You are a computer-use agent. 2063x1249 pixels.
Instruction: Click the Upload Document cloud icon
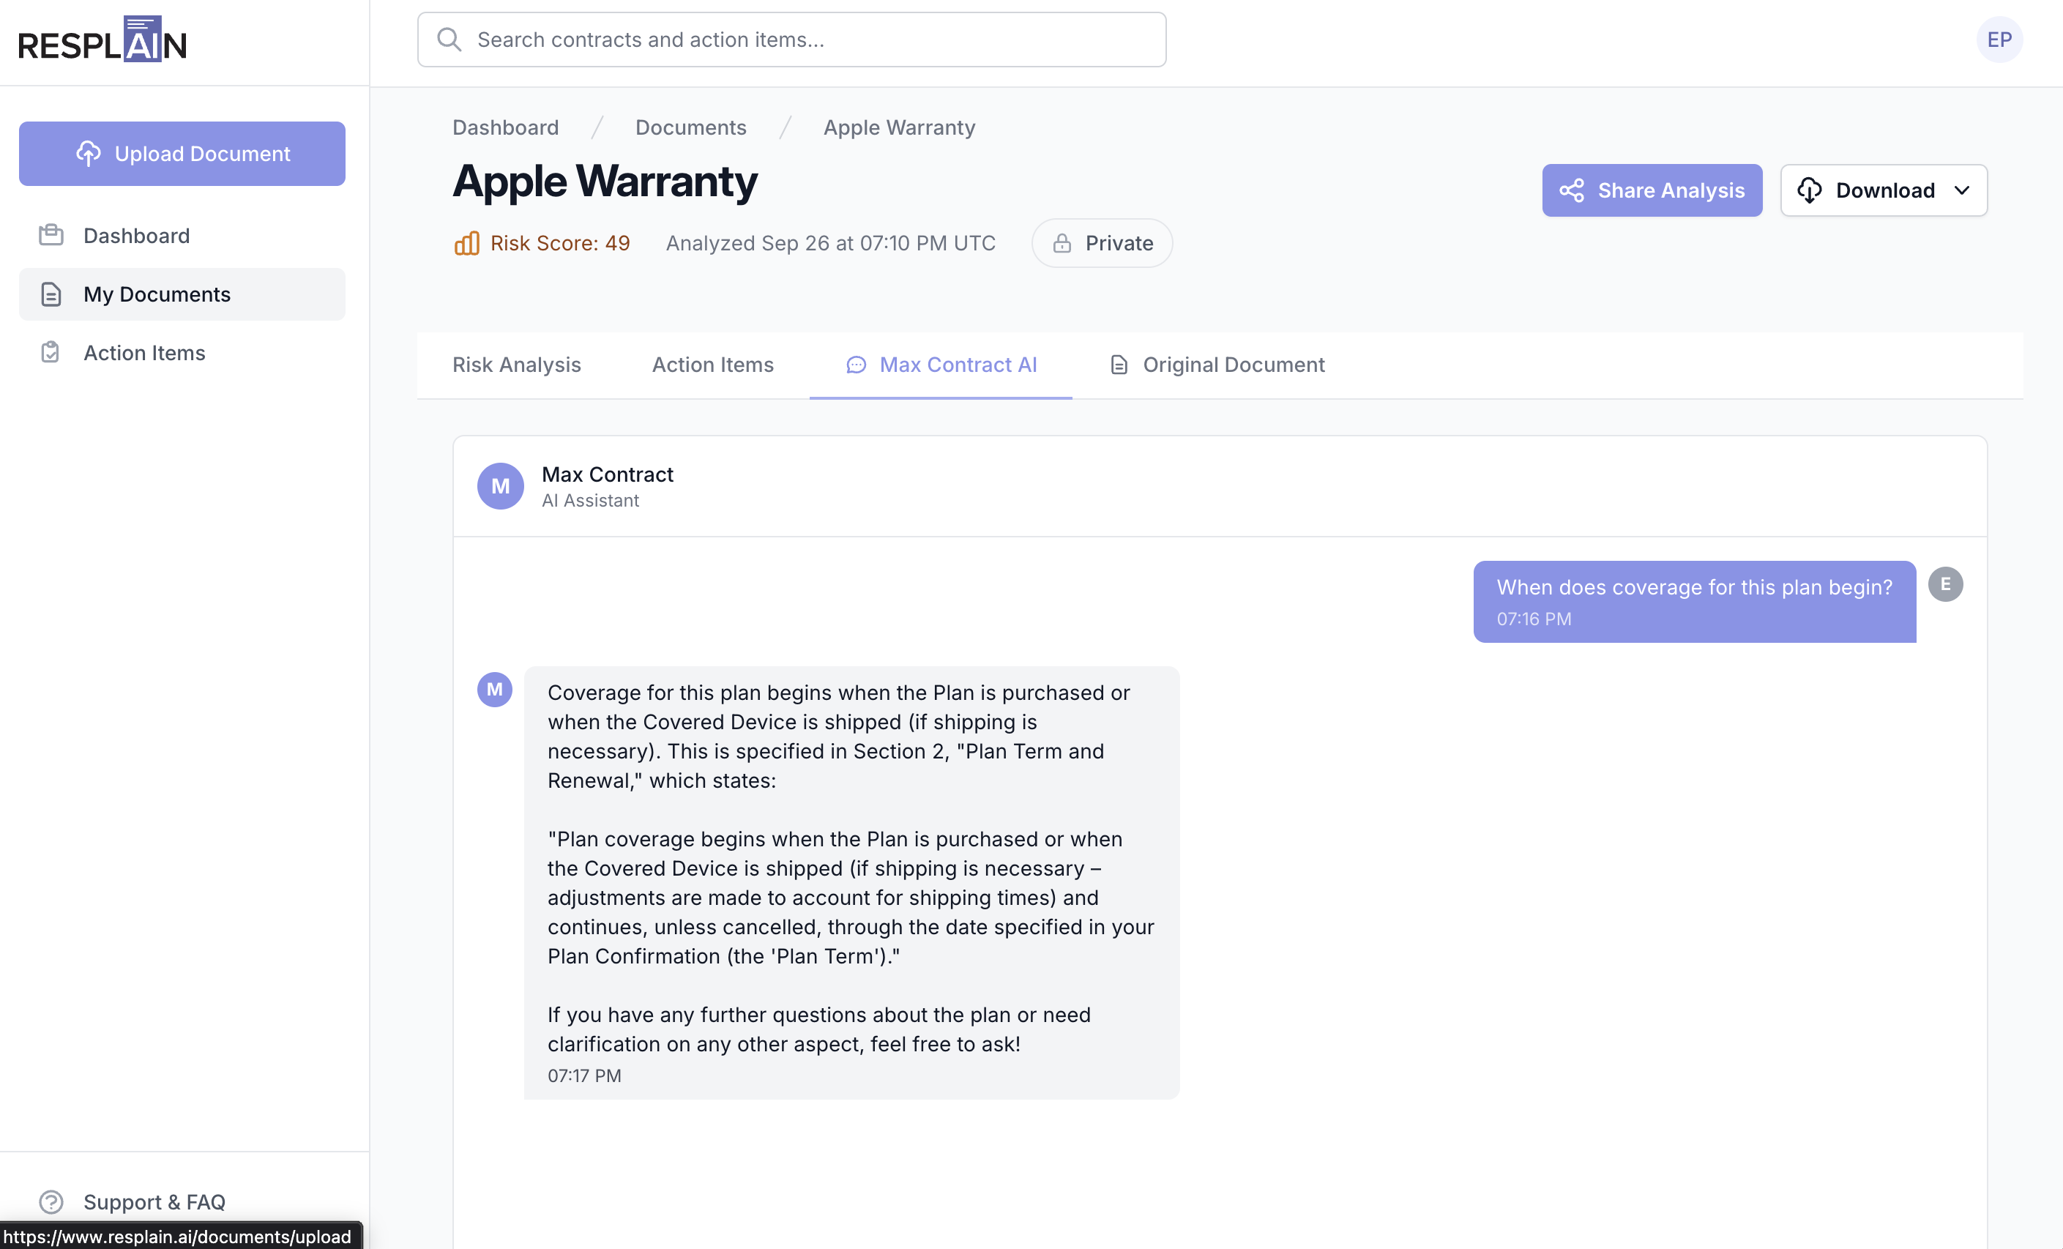coord(87,153)
